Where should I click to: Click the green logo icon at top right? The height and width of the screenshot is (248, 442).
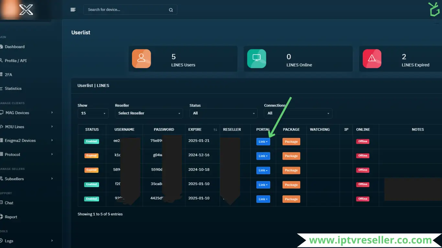point(434,9)
